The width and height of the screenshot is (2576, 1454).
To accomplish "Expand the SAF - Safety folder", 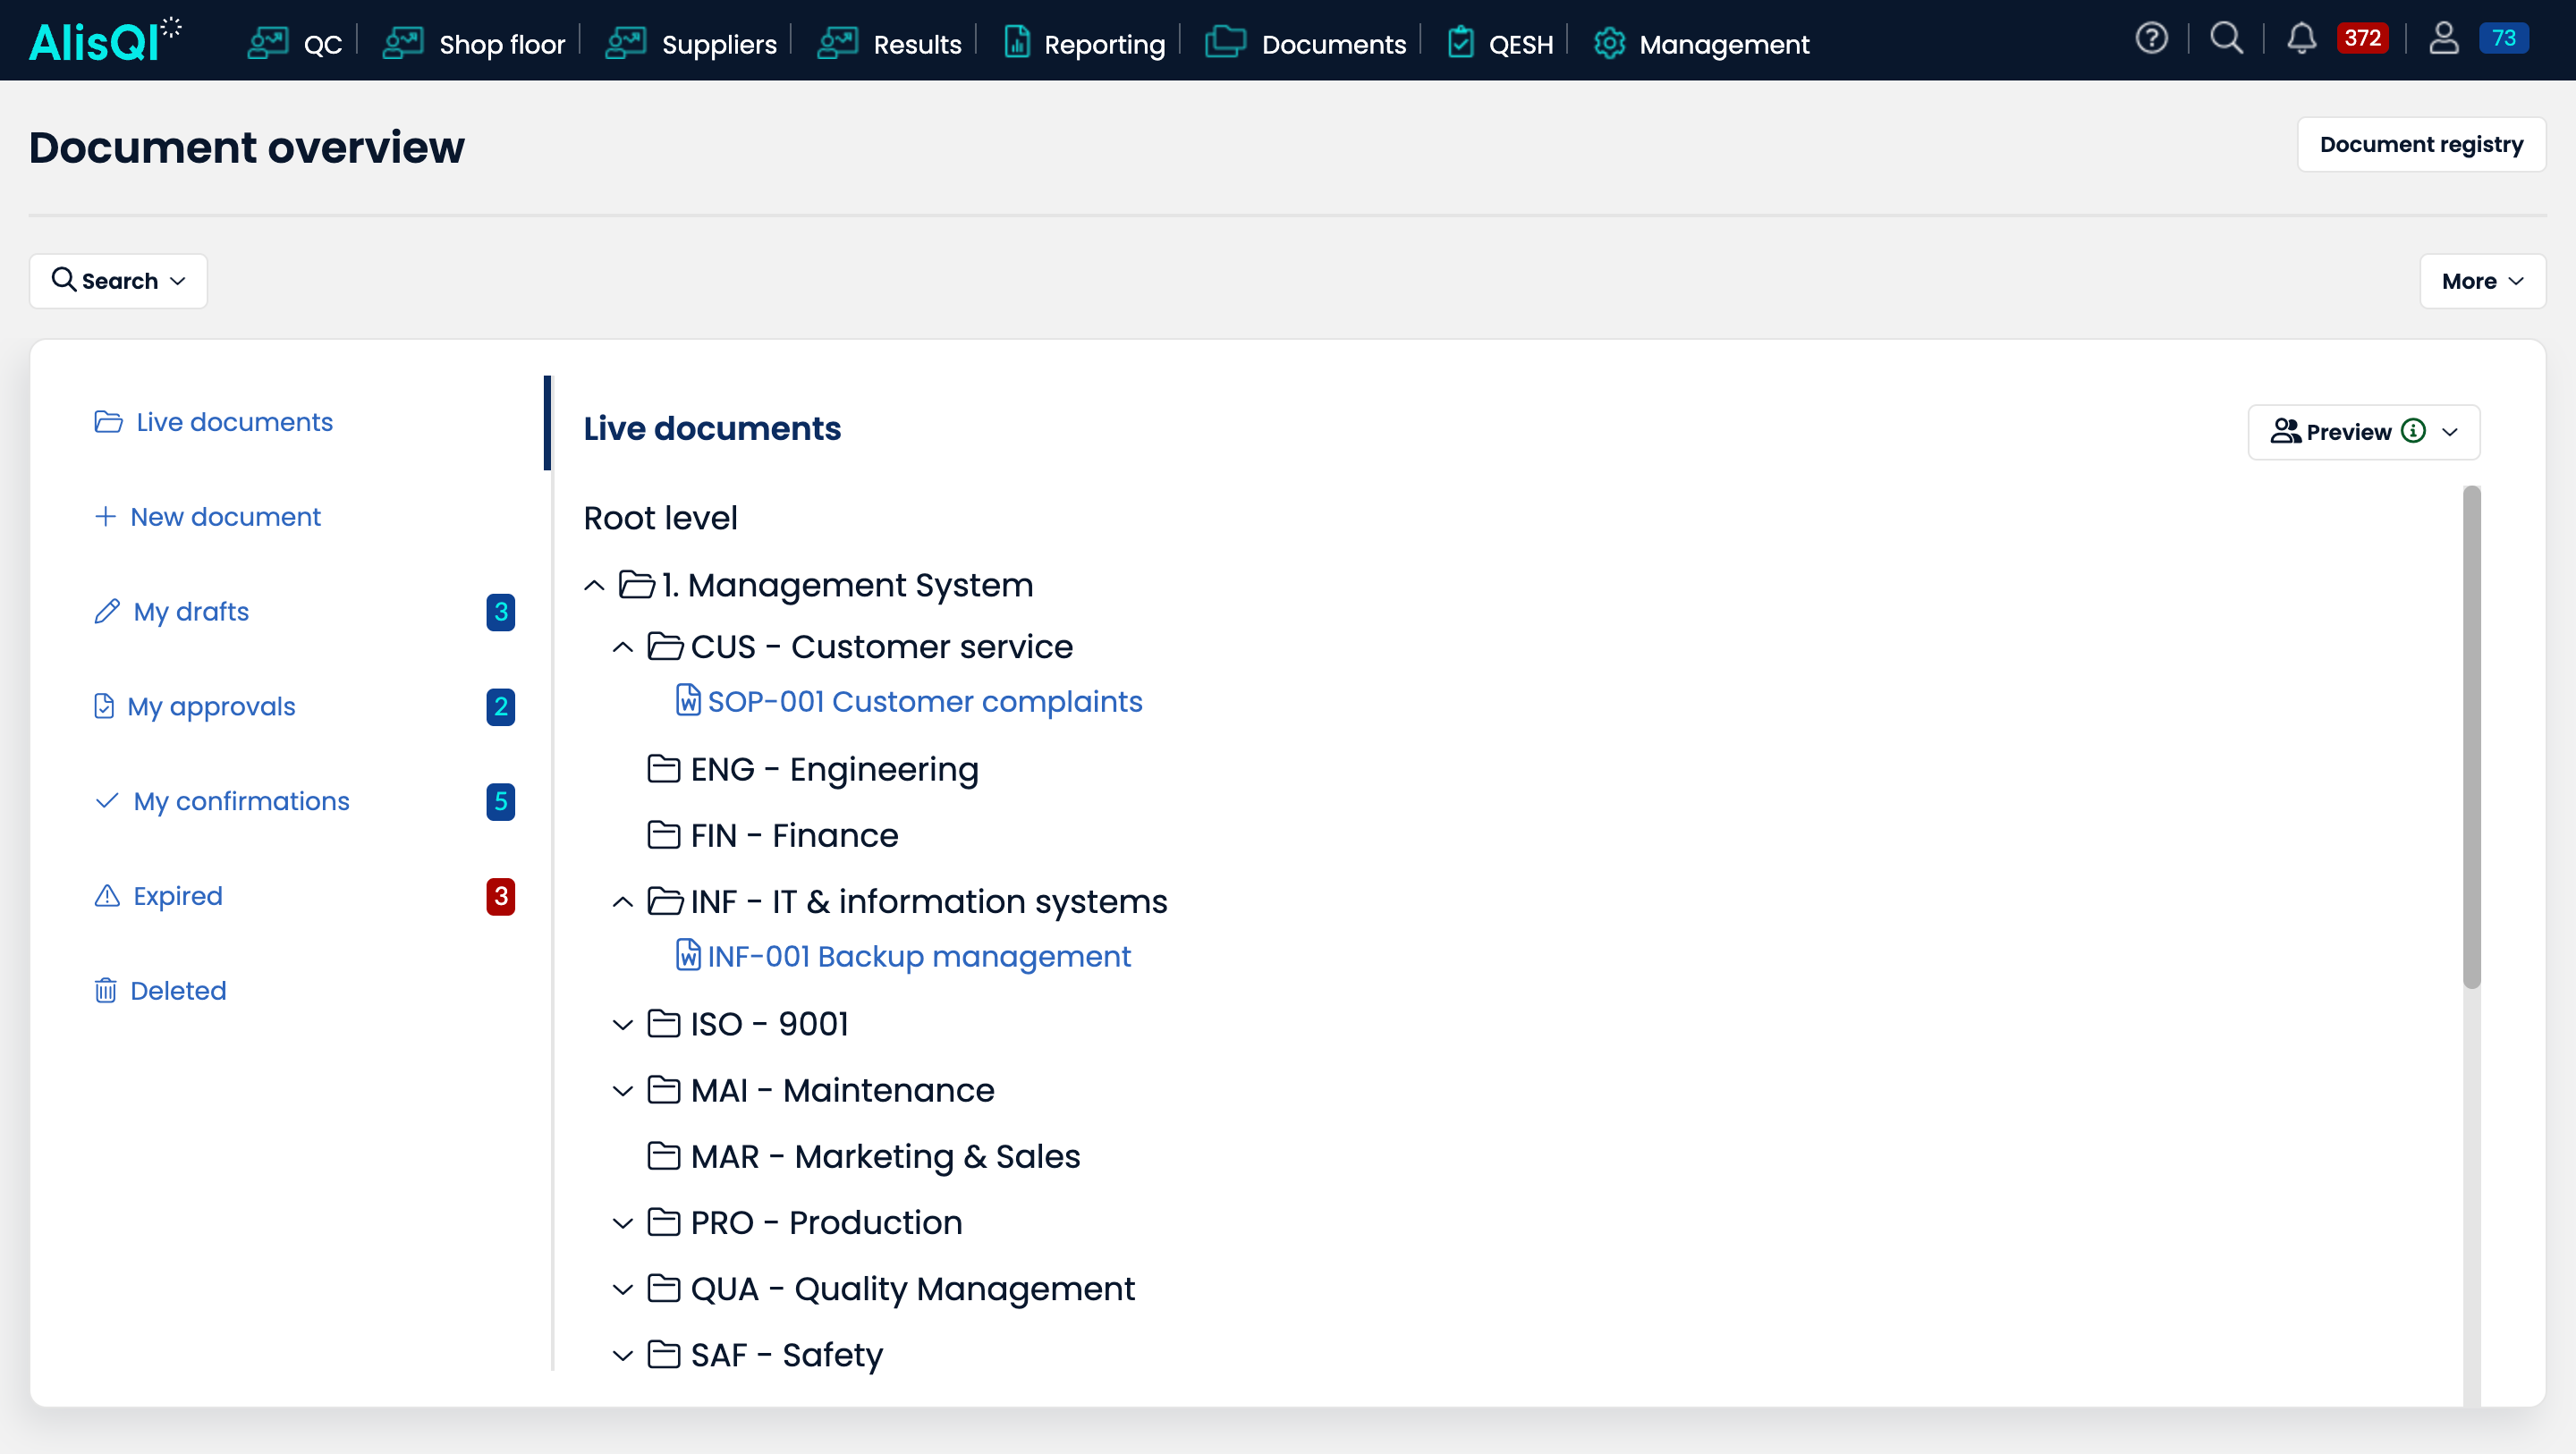I will click(622, 1355).
